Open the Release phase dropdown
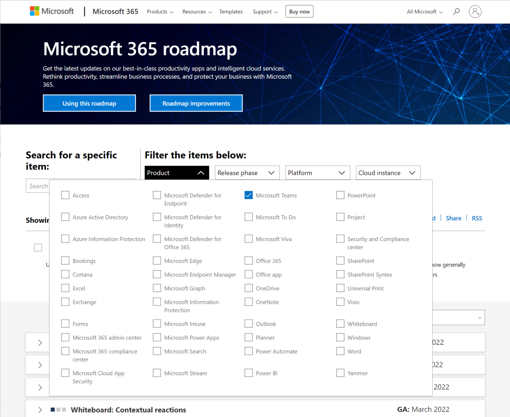Screen dimensions: 510x417 (x=247, y=173)
